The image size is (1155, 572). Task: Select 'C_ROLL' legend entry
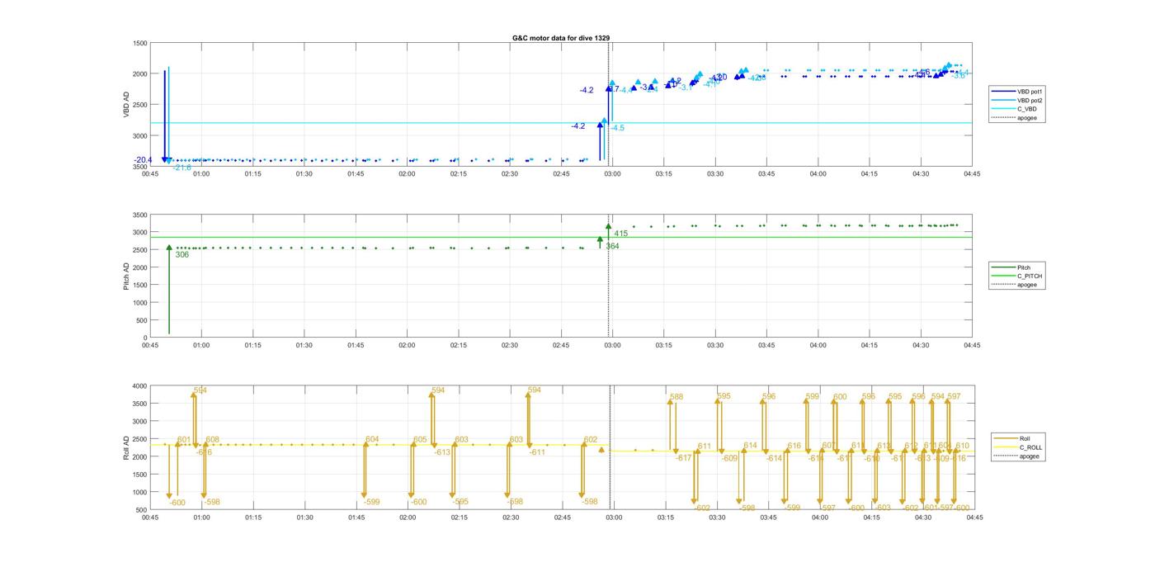(x=1030, y=447)
